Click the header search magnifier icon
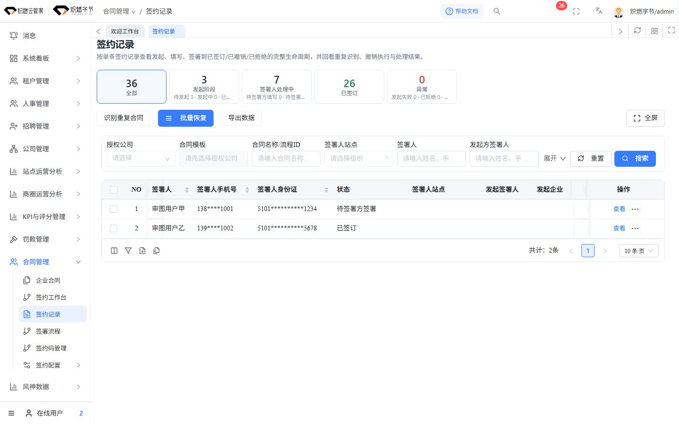The width and height of the screenshot is (679, 424). 497,11
